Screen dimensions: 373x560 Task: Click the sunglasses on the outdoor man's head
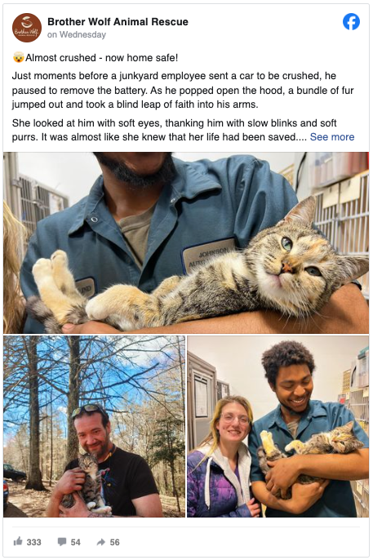(88, 409)
